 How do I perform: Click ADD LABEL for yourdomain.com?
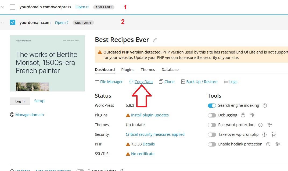point(83,23)
